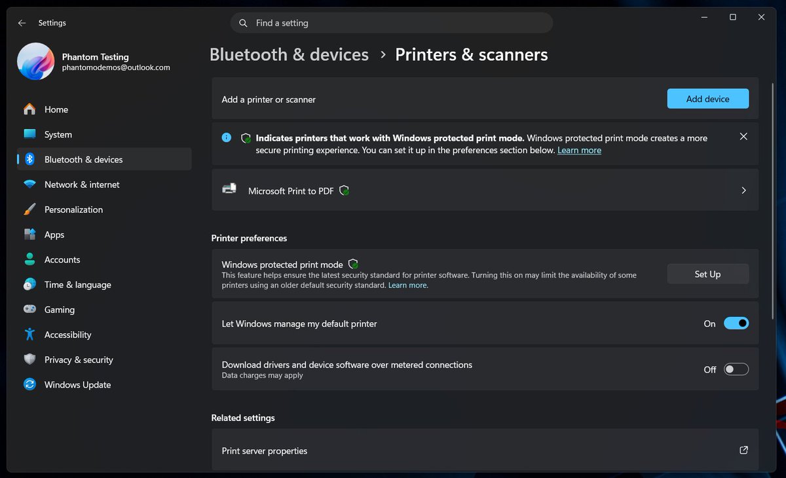Click the Apps icon in sidebar

pyautogui.click(x=29, y=234)
